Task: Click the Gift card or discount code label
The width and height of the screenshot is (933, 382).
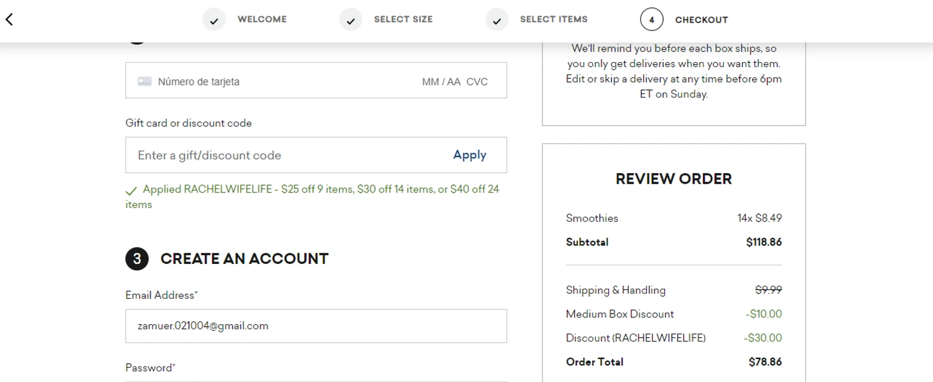Action: pyautogui.click(x=188, y=123)
